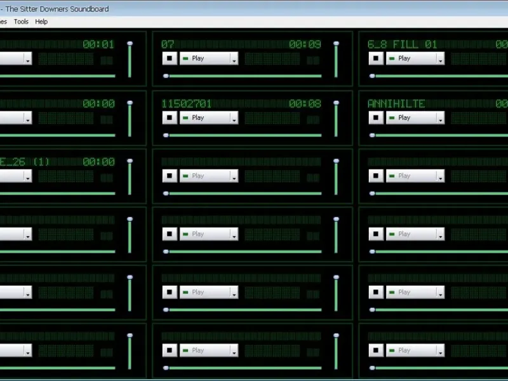Open the Help menu

point(41,22)
